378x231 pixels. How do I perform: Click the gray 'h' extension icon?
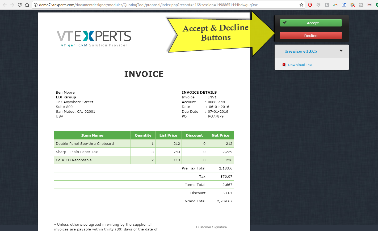tap(327, 5)
